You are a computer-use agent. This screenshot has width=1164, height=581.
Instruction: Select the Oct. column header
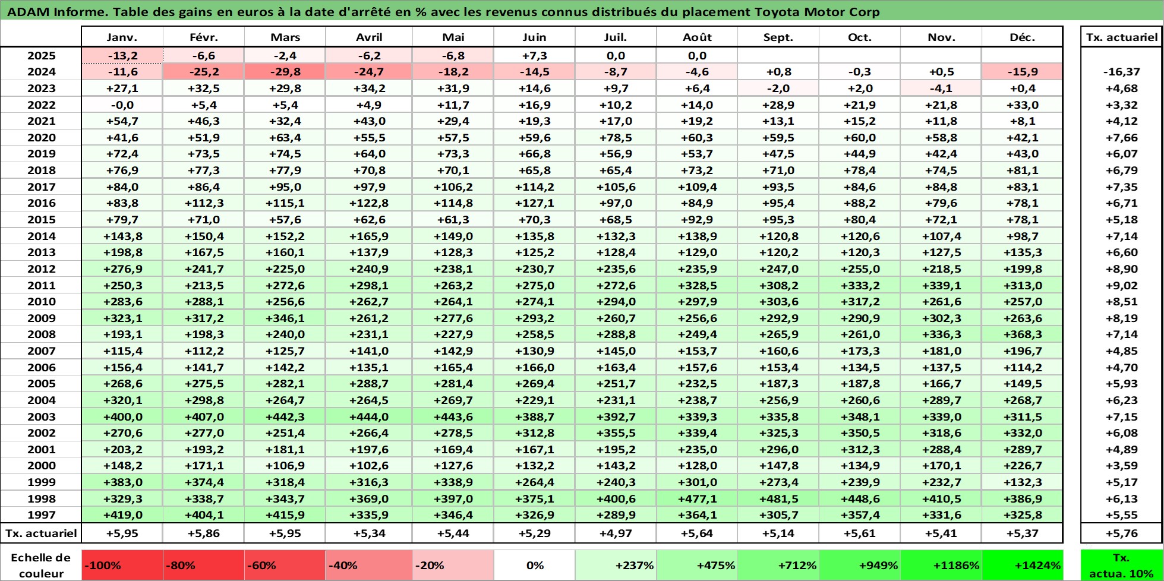(860, 37)
